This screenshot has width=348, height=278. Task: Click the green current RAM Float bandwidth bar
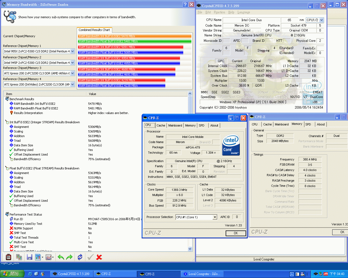[x=135, y=41]
